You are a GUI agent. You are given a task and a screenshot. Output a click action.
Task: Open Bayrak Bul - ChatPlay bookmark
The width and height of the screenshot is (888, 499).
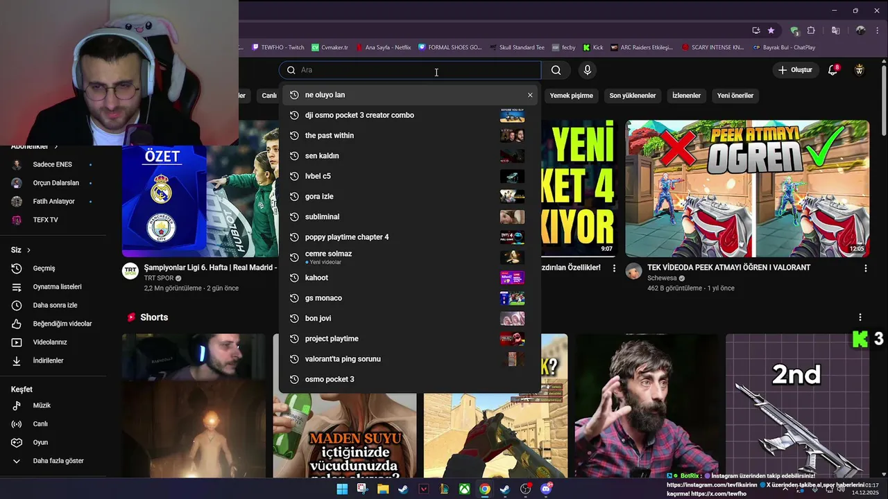click(784, 47)
